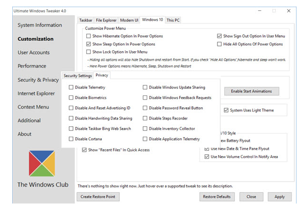Image resolution: width=306 pixels, height=213 pixels.
Task: Open User Accounts section
Action: pyautogui.click(x=34, y=52)
